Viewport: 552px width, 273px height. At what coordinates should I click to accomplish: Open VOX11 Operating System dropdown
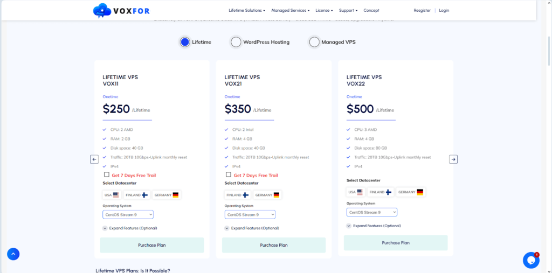pyautogui.click(x=128, y=215)
